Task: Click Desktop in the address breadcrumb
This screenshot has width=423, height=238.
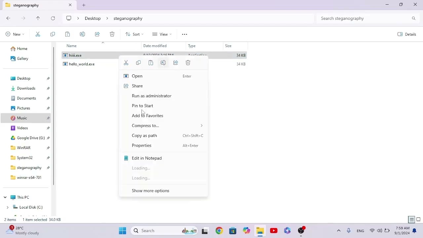Action: [x=93, y=19]
